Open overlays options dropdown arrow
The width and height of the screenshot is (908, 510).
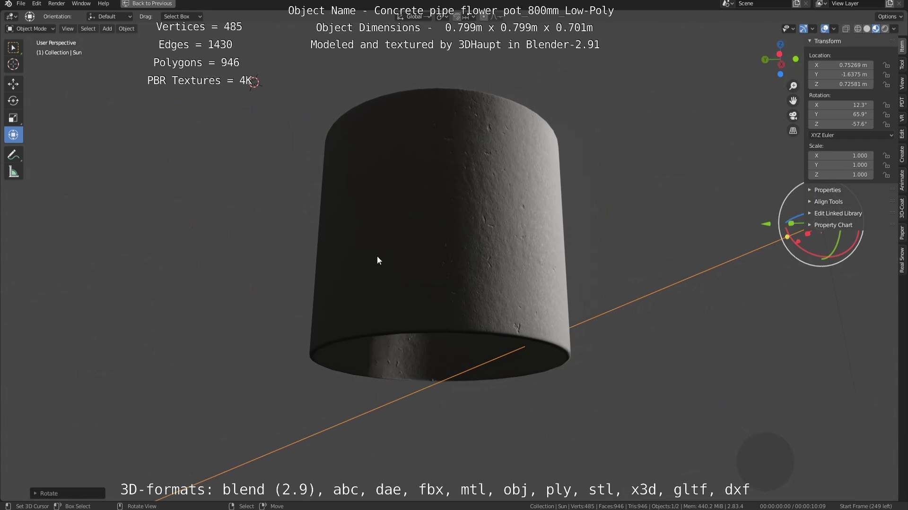pyautogui.click(x=834, y=29)
